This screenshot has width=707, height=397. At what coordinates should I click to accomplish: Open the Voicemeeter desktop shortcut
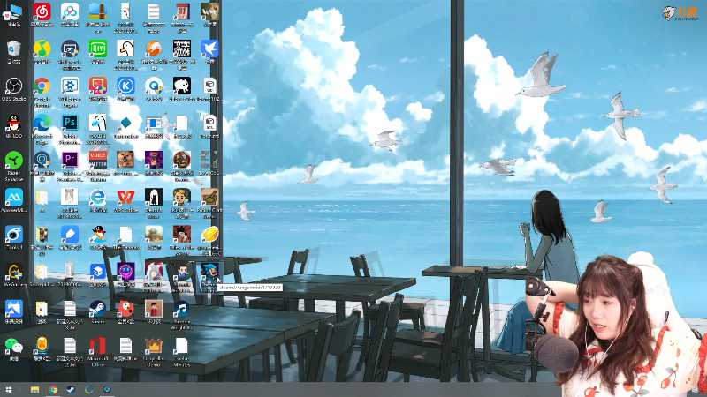click(x=98, y=160)
